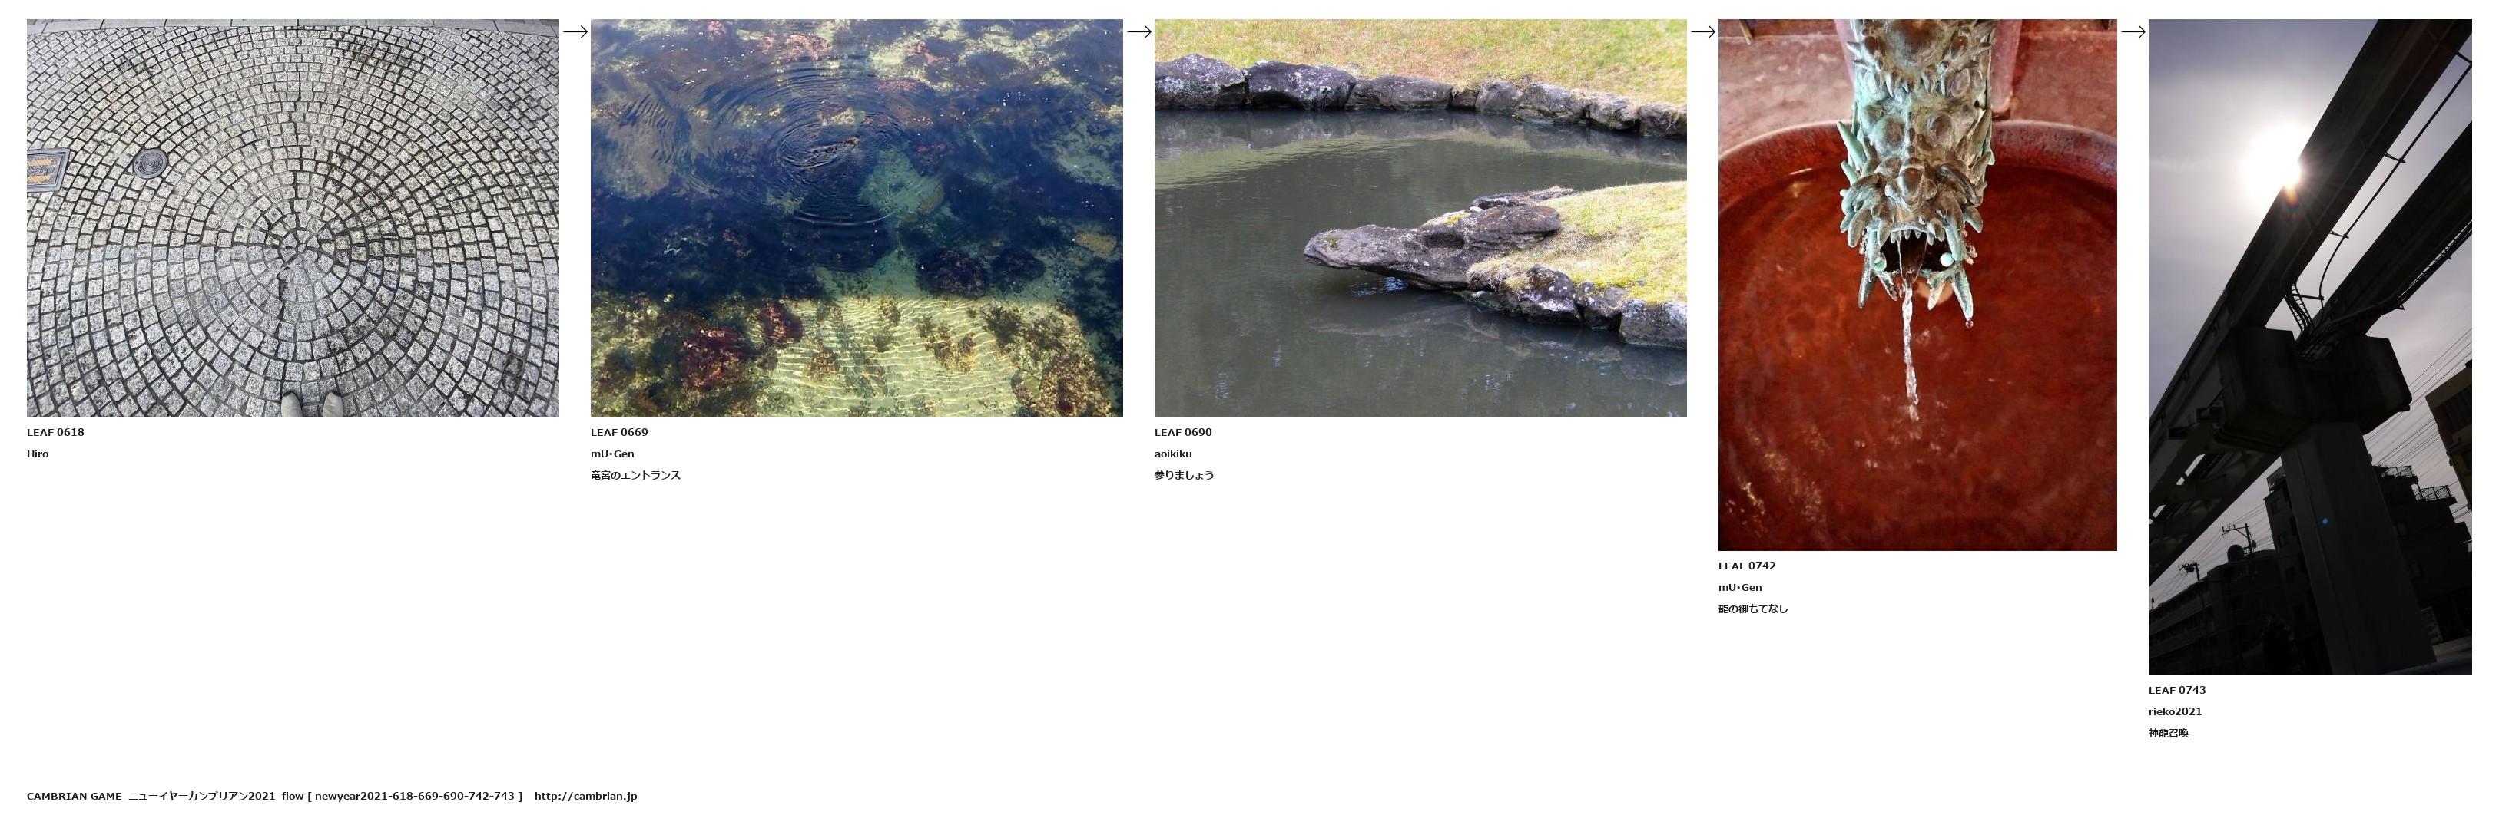Open the http://cambrian.jp link
Image resolution: width=2499 pixels, height=815 pixels.
585,796
